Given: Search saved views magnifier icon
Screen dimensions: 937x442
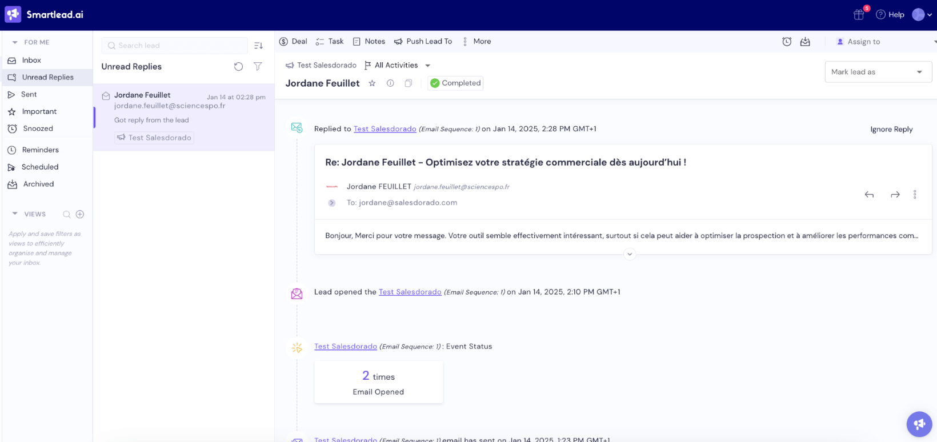Looking at the screenshot, I should (x=67, y=214).
